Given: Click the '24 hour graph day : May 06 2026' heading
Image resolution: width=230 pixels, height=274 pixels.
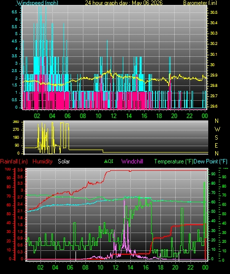Looking at the screenshot, I should (124, 3).
